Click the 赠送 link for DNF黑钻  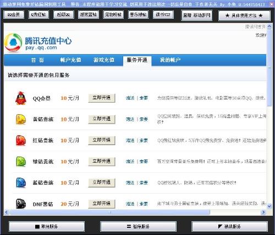point(130,204)
